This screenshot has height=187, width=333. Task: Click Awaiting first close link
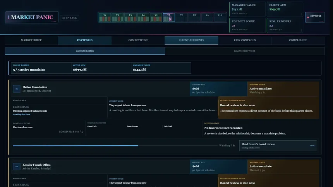21,114
